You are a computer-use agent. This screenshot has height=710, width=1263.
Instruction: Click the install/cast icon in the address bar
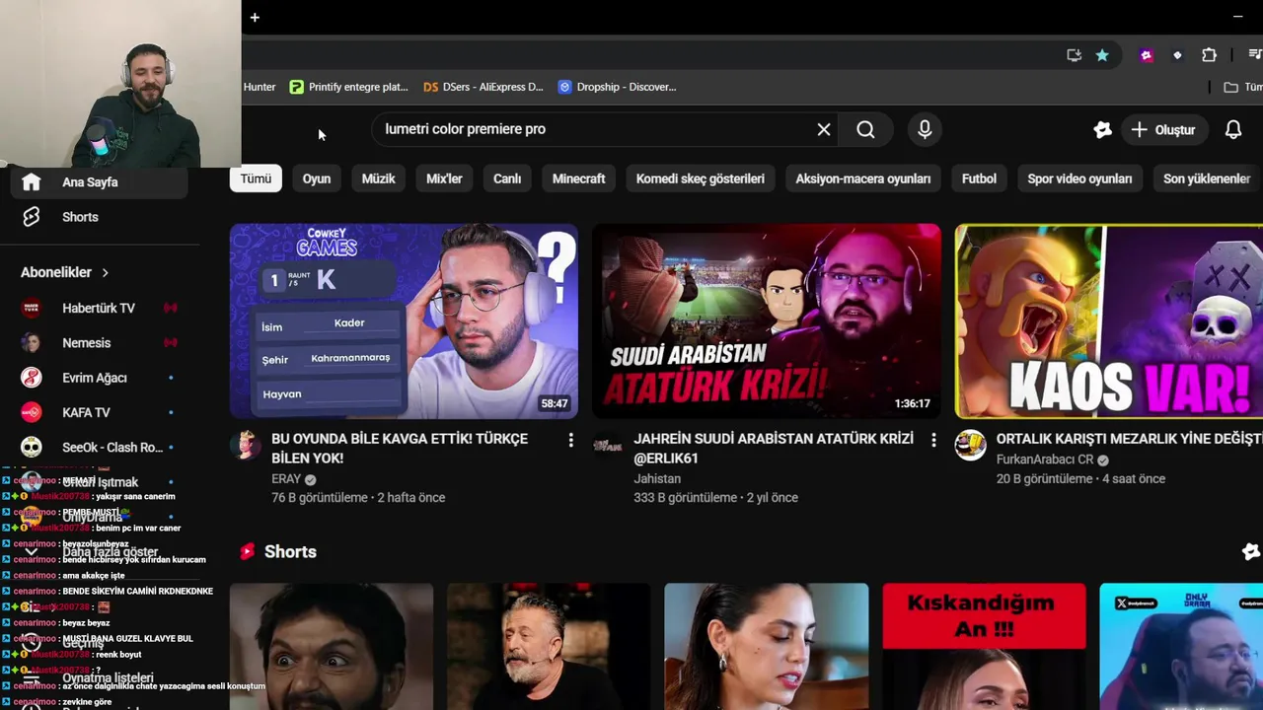(x=1075, y=55)
